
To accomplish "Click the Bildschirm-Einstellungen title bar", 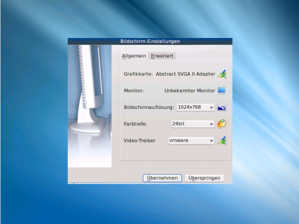I will click(x=150, y=41).
